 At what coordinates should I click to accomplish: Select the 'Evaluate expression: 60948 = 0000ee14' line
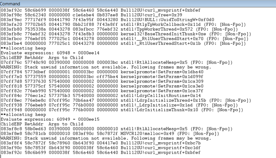click(x=50, y=53)
